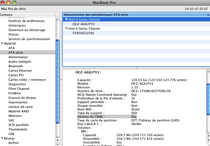Click details pane scroll down arrow
This screenshot has height=146, width=210.
pyautogui.click(x=208, y=140)
